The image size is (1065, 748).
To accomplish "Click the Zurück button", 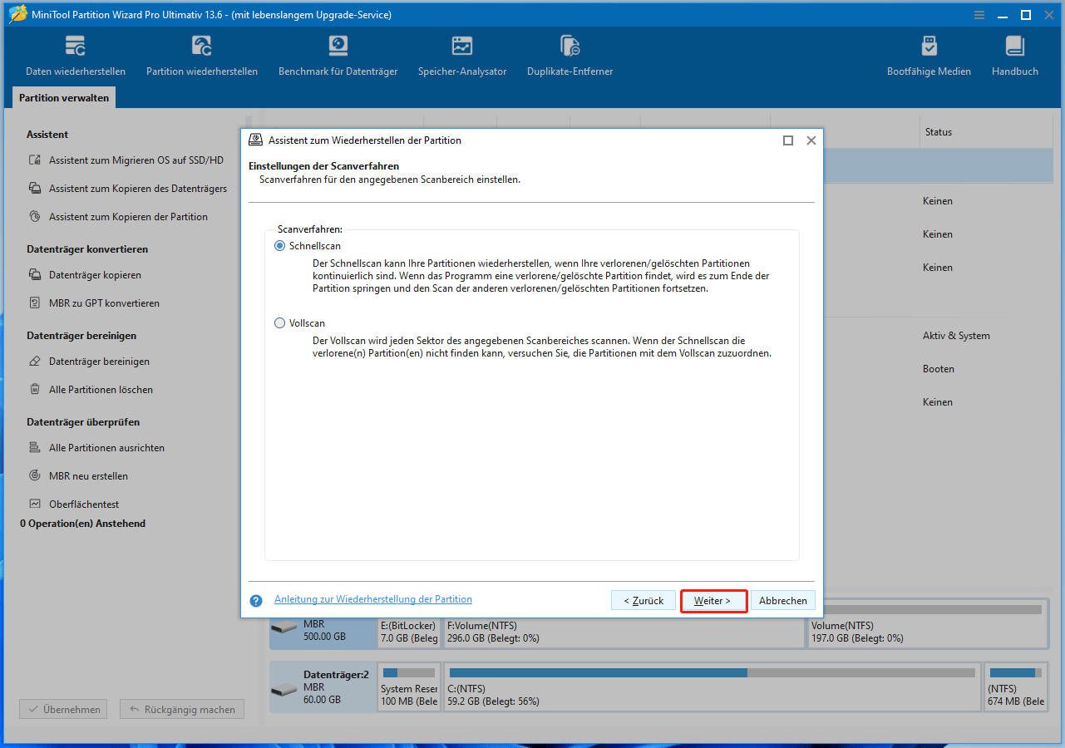I will [x=643, y=599].
